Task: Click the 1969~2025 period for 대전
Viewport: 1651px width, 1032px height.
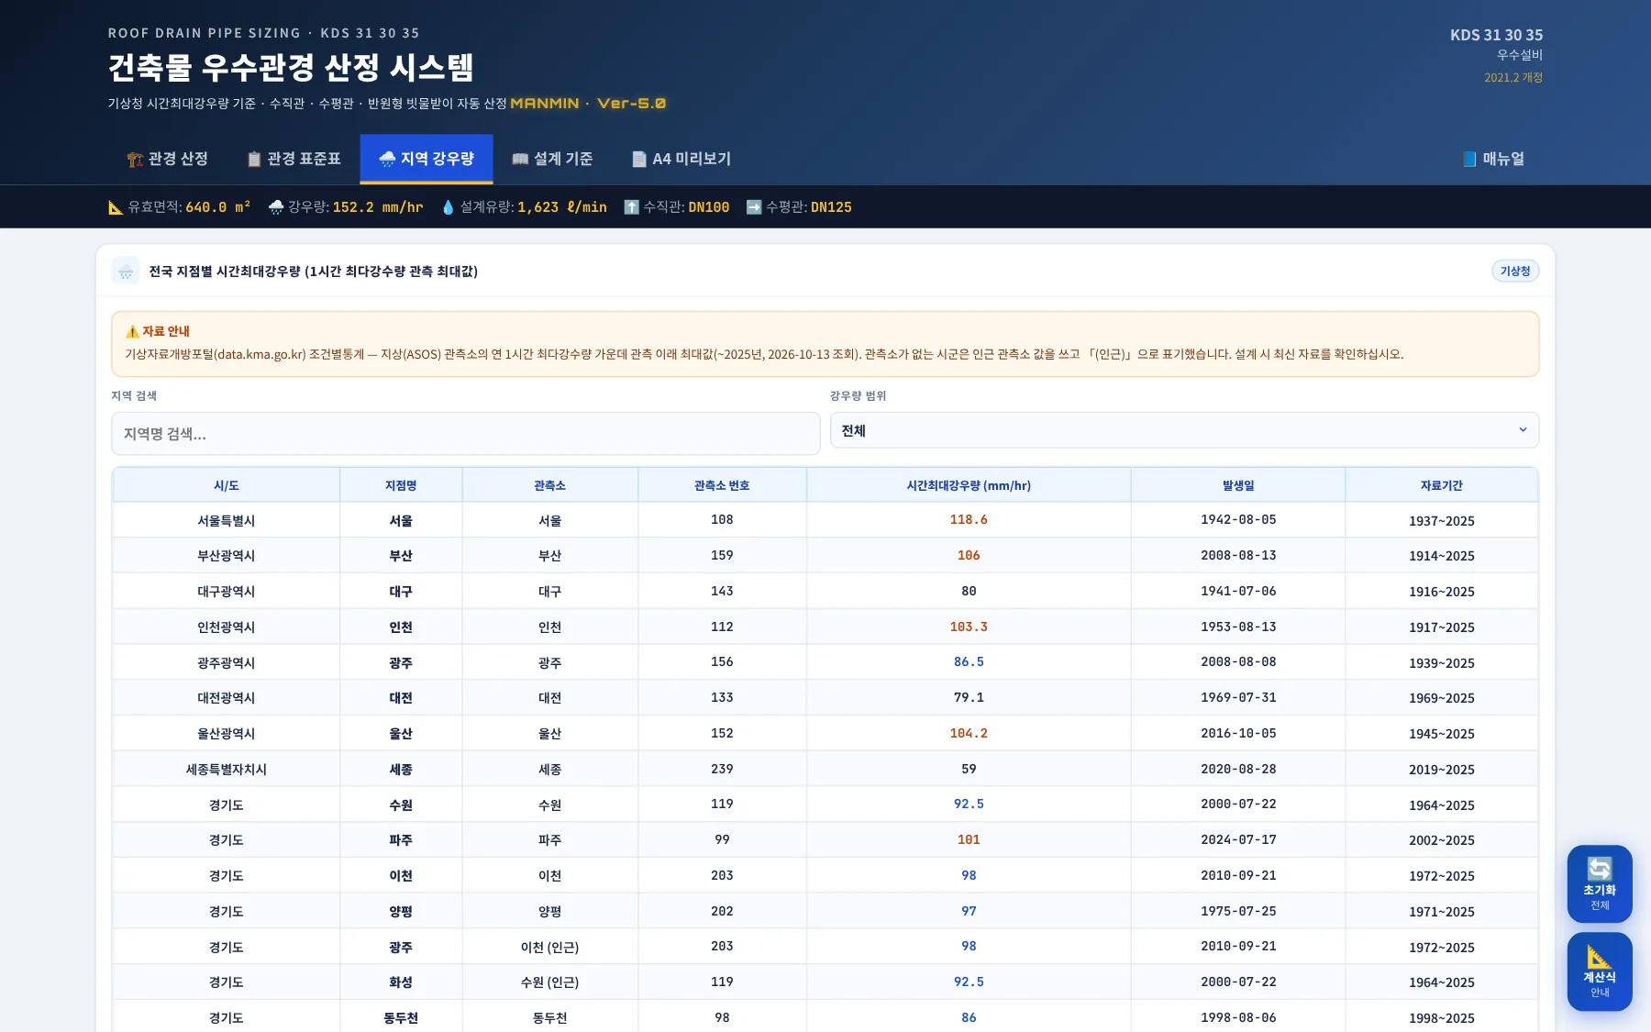Action: 1441,698
